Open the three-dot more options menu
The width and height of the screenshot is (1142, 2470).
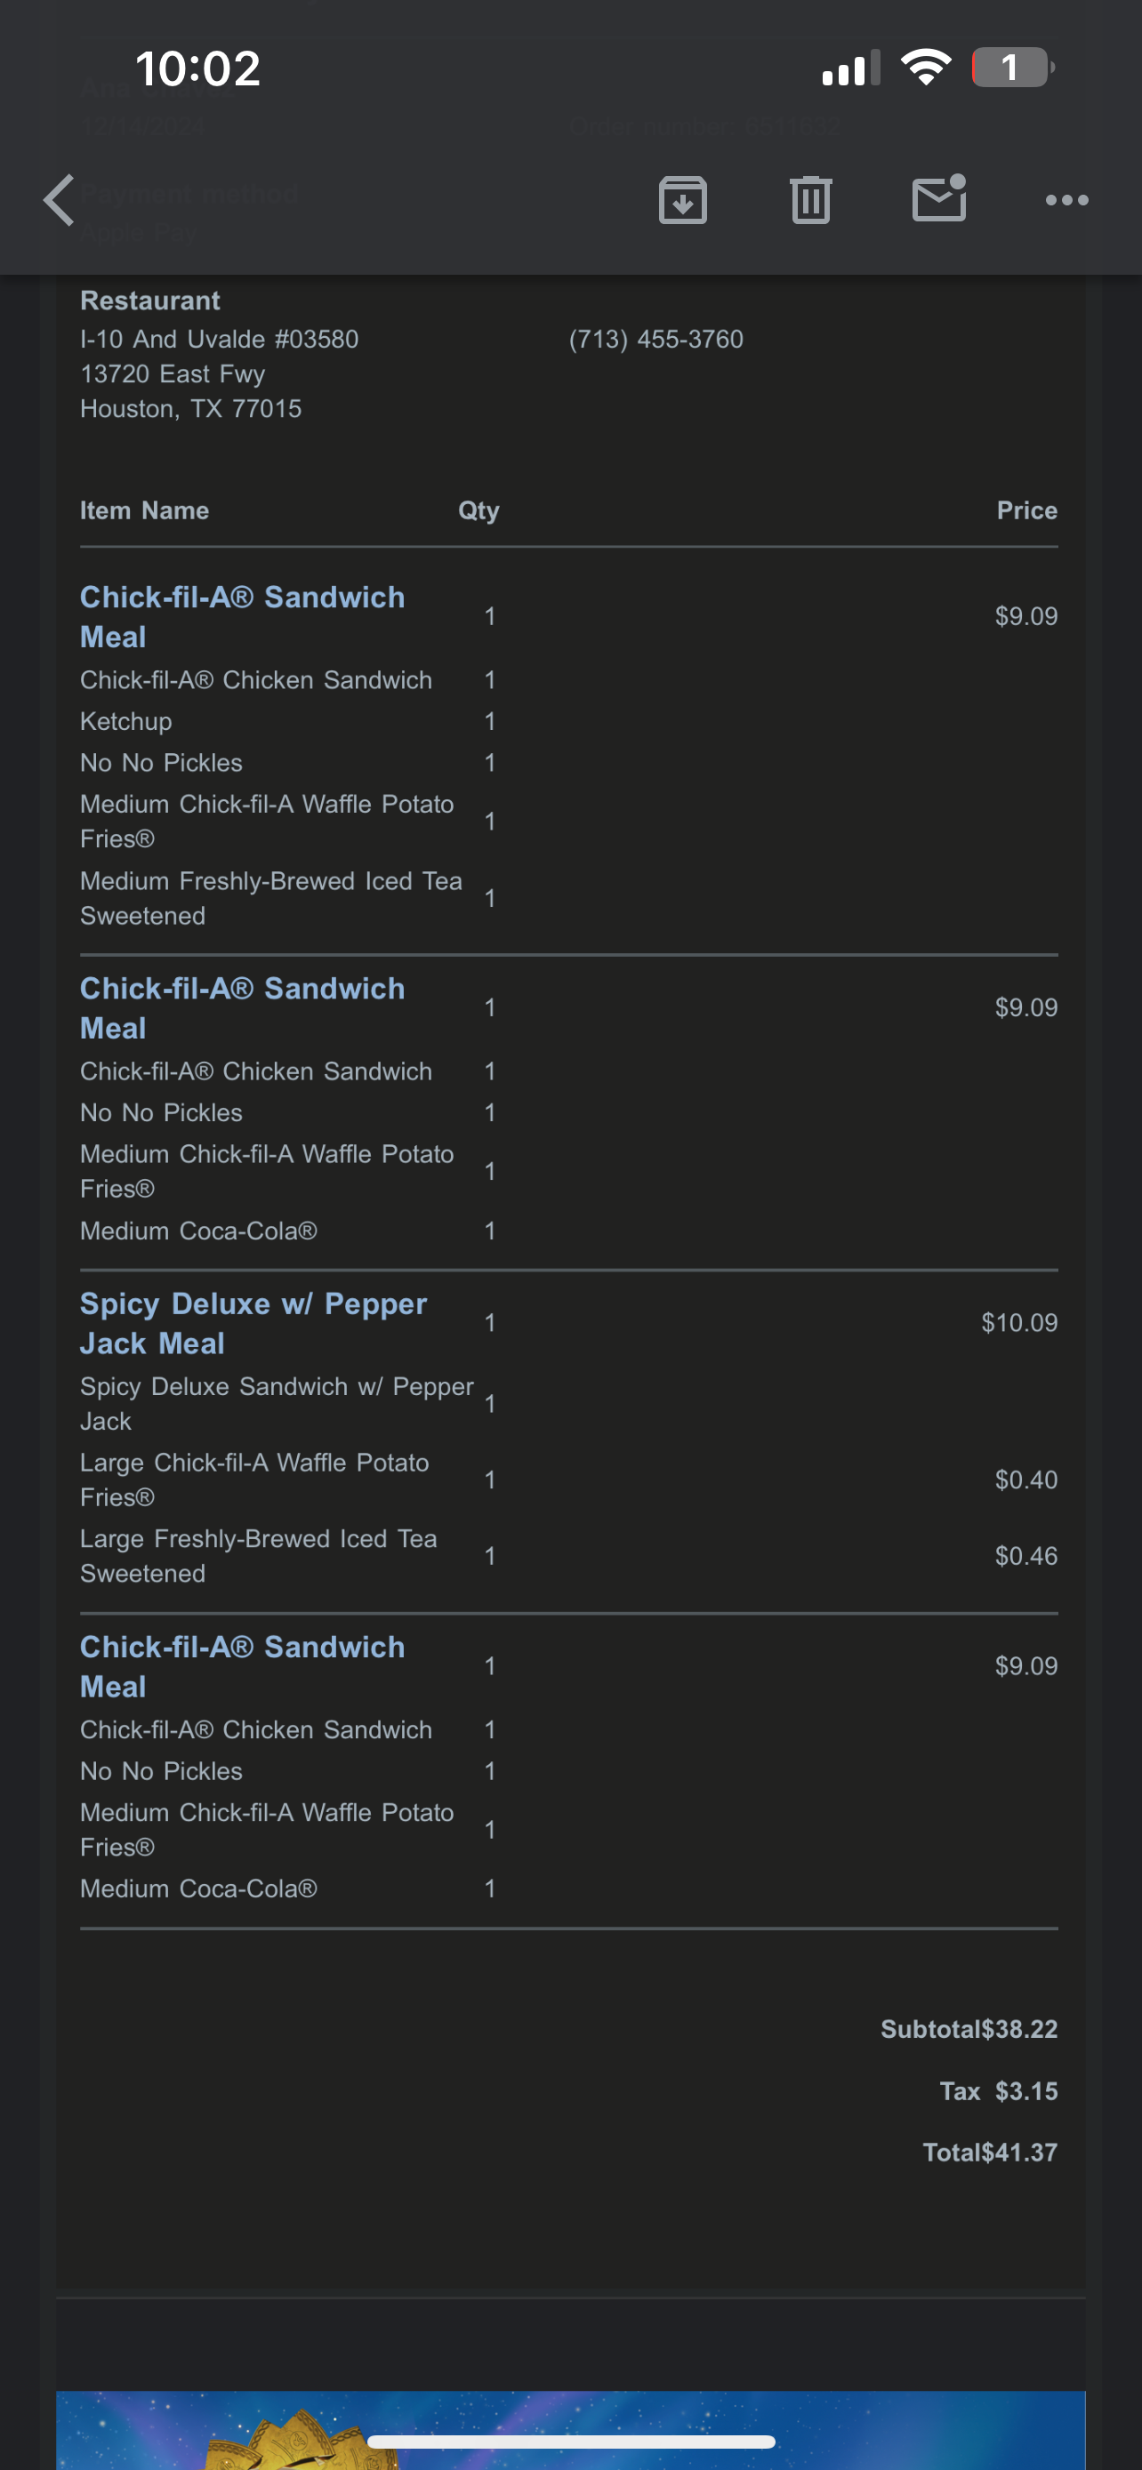click(x=1066, y=199)
